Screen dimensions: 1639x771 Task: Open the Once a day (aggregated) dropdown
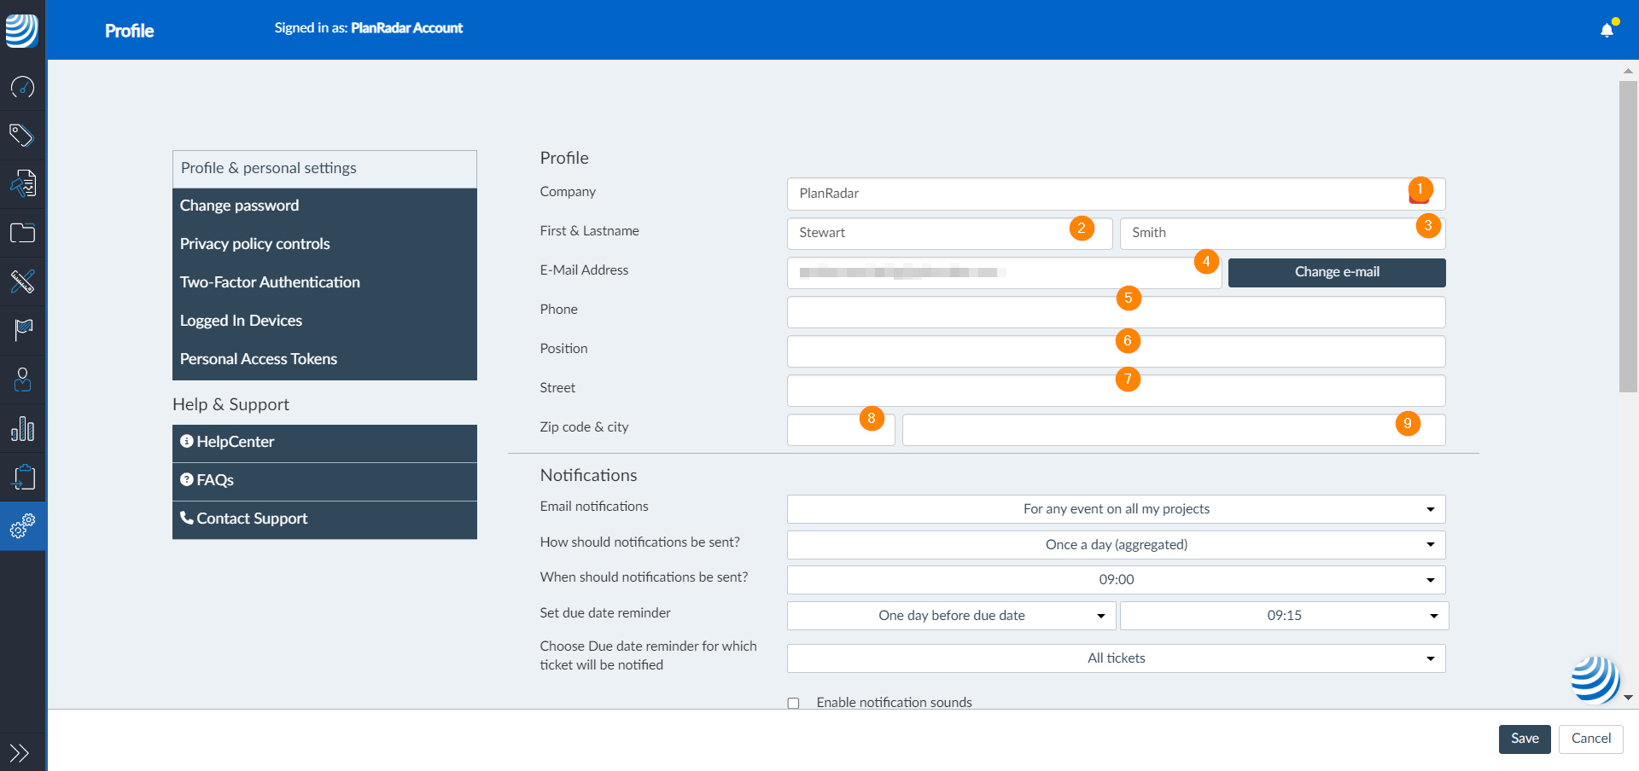click(1116, 545)
